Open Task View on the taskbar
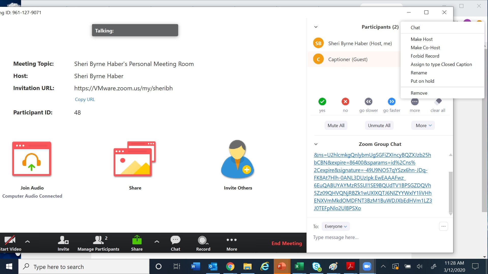This screenshot has width=488, height=274. [x=177, y=266]
